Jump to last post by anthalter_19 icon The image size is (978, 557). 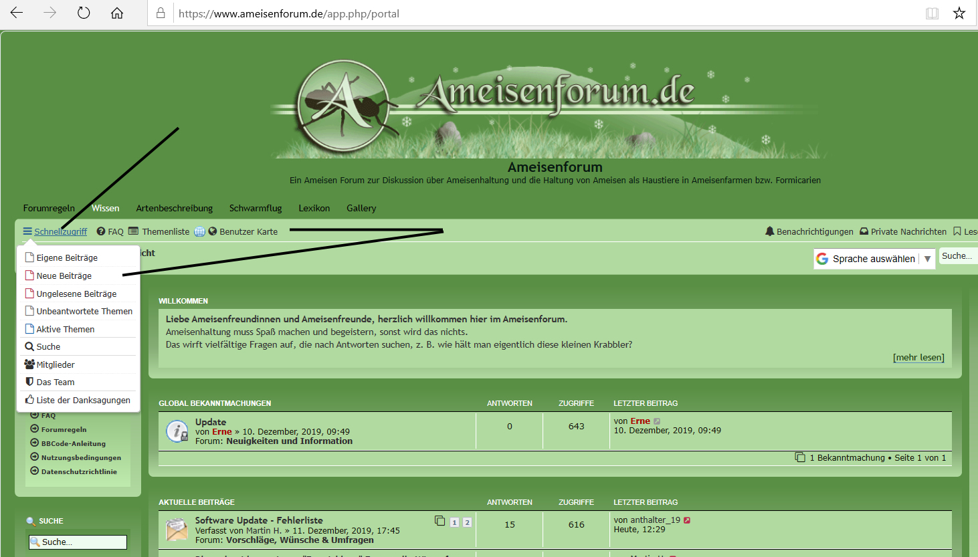click(x=687, y=520)
